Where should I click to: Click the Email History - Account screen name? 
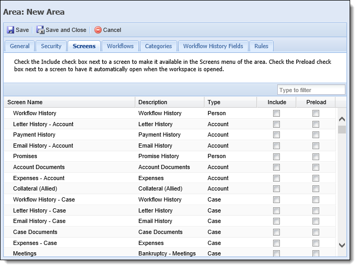tap(43, 146)
